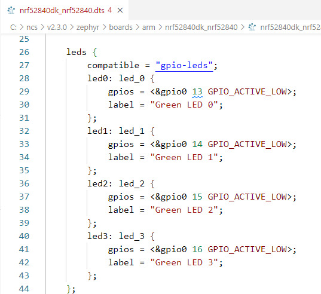Click &gpio0 reference on line 41
321x294 pixels.
coord(171,250)
